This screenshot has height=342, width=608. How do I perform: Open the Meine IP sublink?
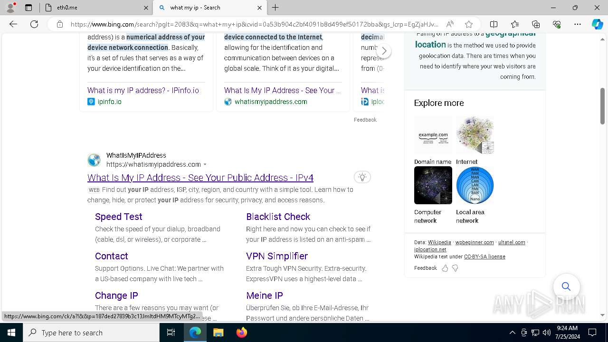click(265, 295)
